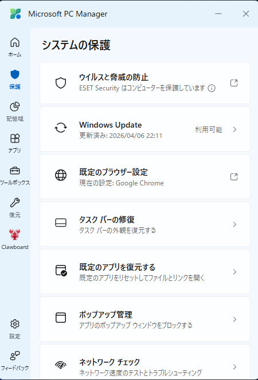Expand the タスク バーの修復 chevron

click(x=234, y=224)
